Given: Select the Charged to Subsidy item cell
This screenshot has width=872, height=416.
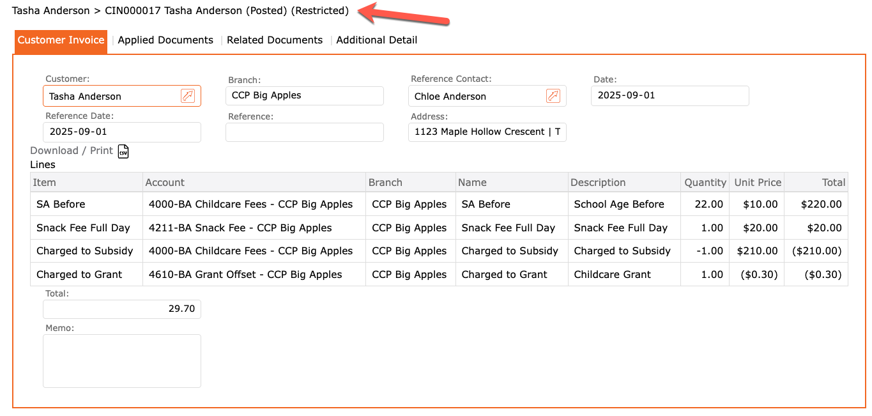Looking at the screenshot, I should [x=87, y=251].
